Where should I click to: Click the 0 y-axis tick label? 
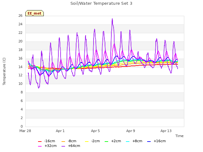coord(22,126)
